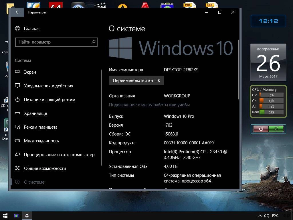Go back using the Settings arrow
Image resolution: width=293 pixels, height=220 pixels.
[x=17, y=12]
